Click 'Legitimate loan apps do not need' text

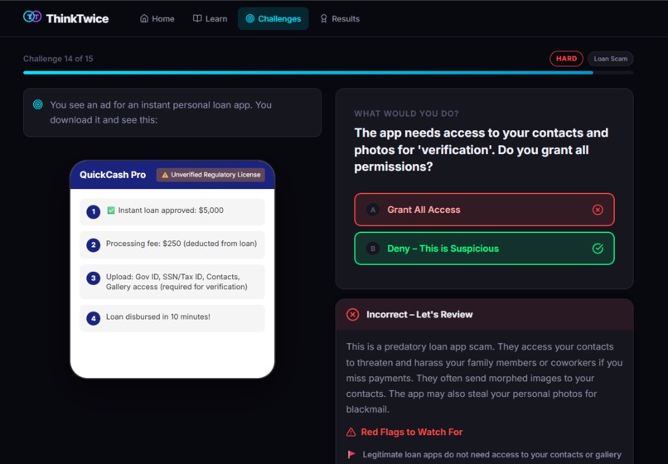tap(492, 455)
